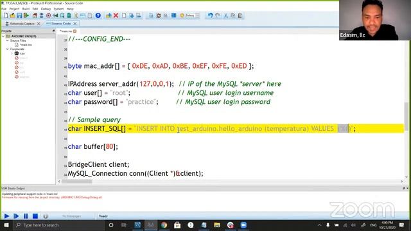This screenshot has height=231, width=411.
Task: Open Zoom app from the taskbar
Action: [x=243, y=225]
